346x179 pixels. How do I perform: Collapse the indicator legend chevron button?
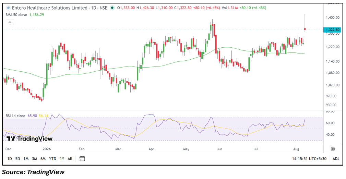pos(10,22)
